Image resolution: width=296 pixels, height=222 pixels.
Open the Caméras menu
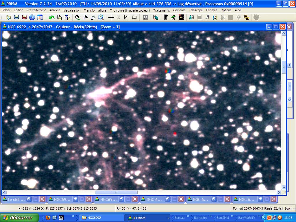[x=179, y=10]
